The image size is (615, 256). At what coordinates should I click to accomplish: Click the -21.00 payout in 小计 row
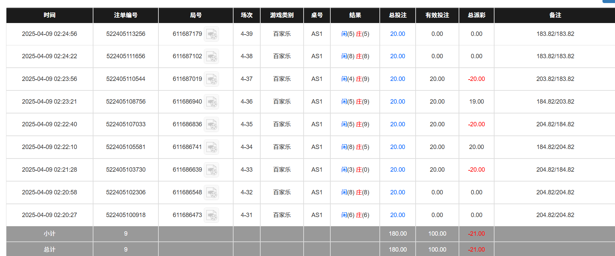click(476, 234)
